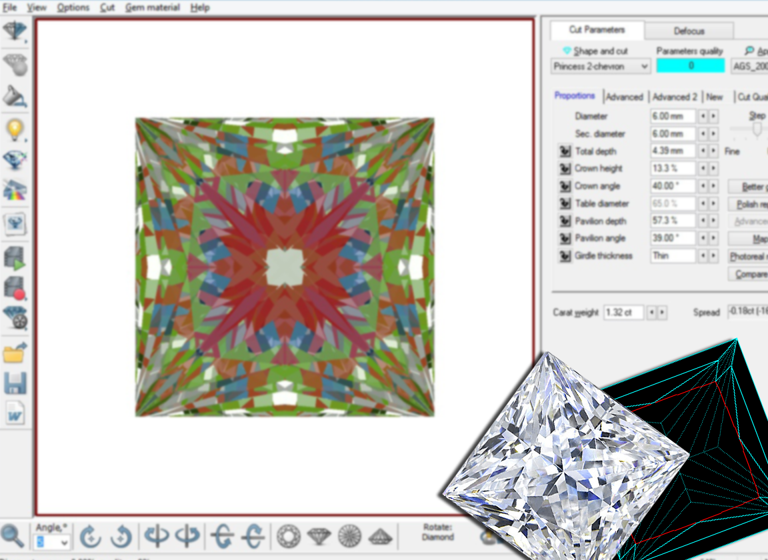Open the Princess 2-chevron shape dropdown
This screenshot has height=560, width=768.
(601, 66)
